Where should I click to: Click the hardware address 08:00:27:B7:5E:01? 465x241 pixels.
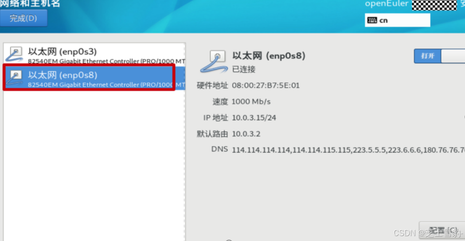click(x=266, y=86)
